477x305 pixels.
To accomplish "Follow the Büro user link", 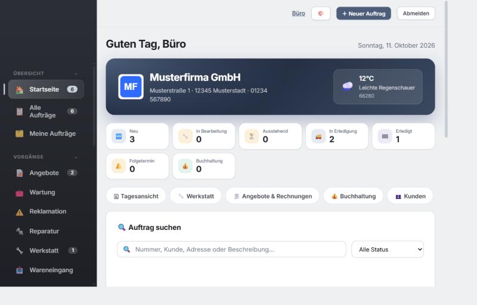I will (x=299, y=13).
